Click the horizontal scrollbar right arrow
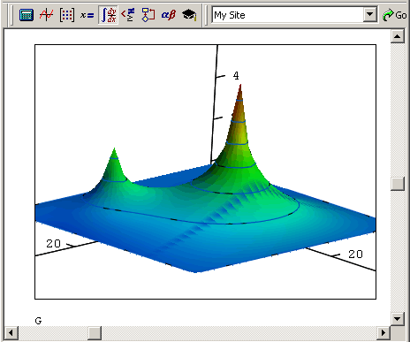The height and width of the screenshot is (342, 410). click(x=383, y=333)
